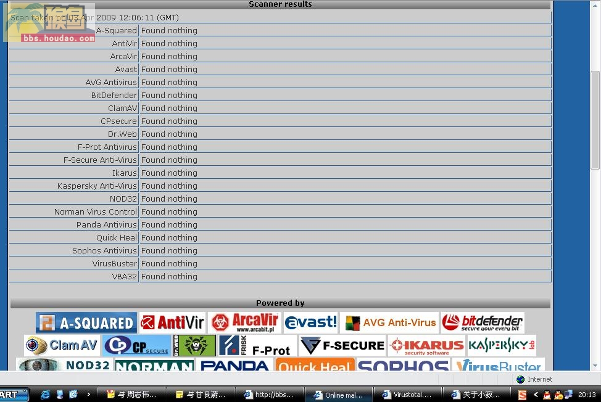Click the Sophos Antivirus row label

(x=104, y=251)
